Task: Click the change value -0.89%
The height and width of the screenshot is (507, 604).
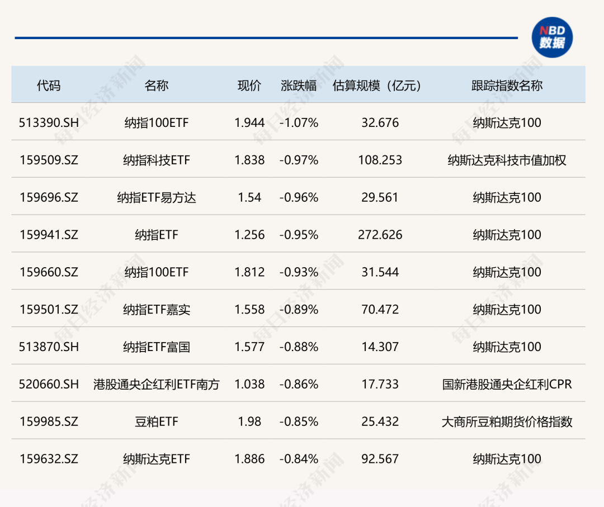Action: (299, 310)
